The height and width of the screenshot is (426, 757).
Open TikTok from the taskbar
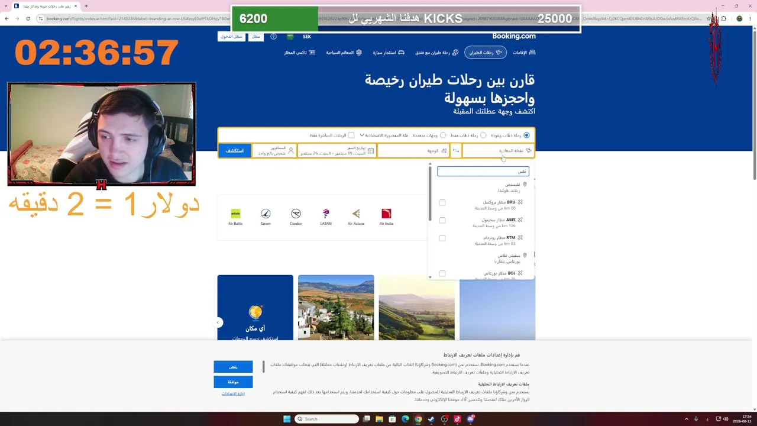457,419
